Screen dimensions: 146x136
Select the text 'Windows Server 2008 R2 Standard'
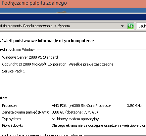coord(30,57)
